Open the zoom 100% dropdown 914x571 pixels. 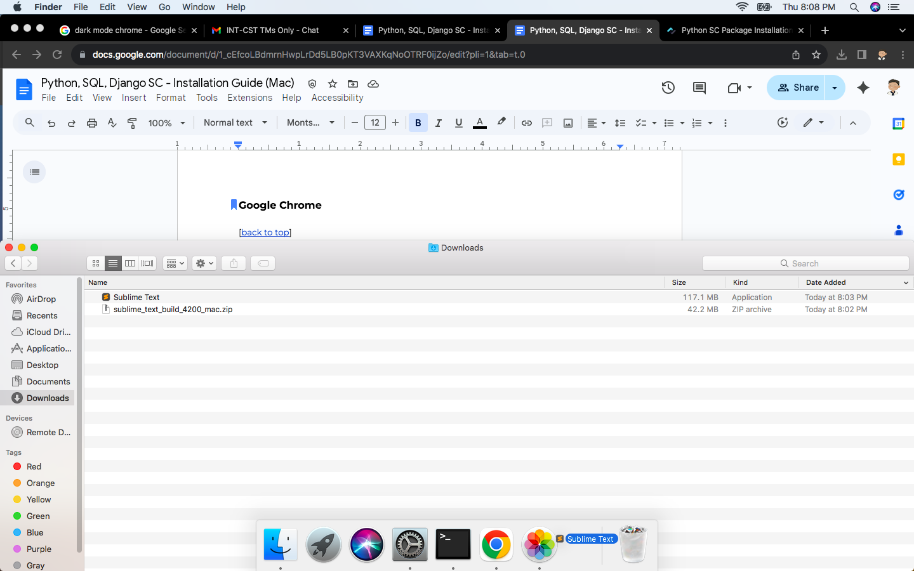click(x=166, y=123)
